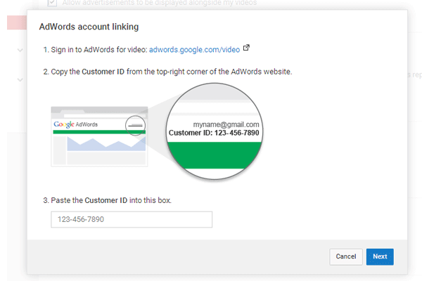Screen dimensions: 422x281
Task: Click the 'AdWords account linking' heading
Action: point(89,27)
